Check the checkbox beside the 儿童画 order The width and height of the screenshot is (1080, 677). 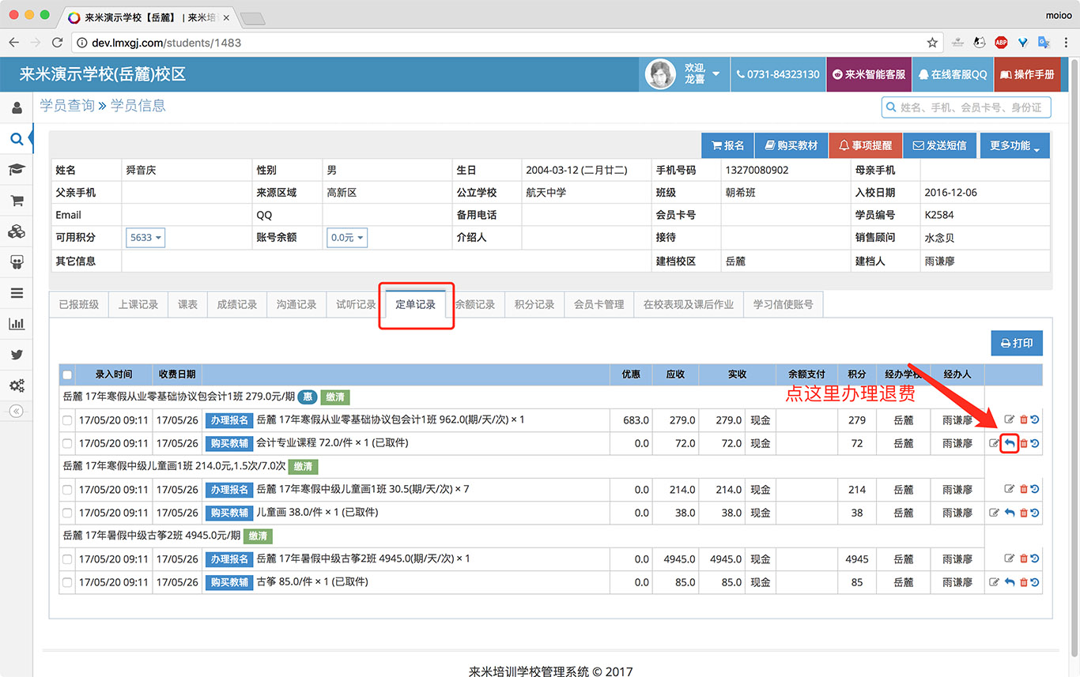tap(67, 512)
